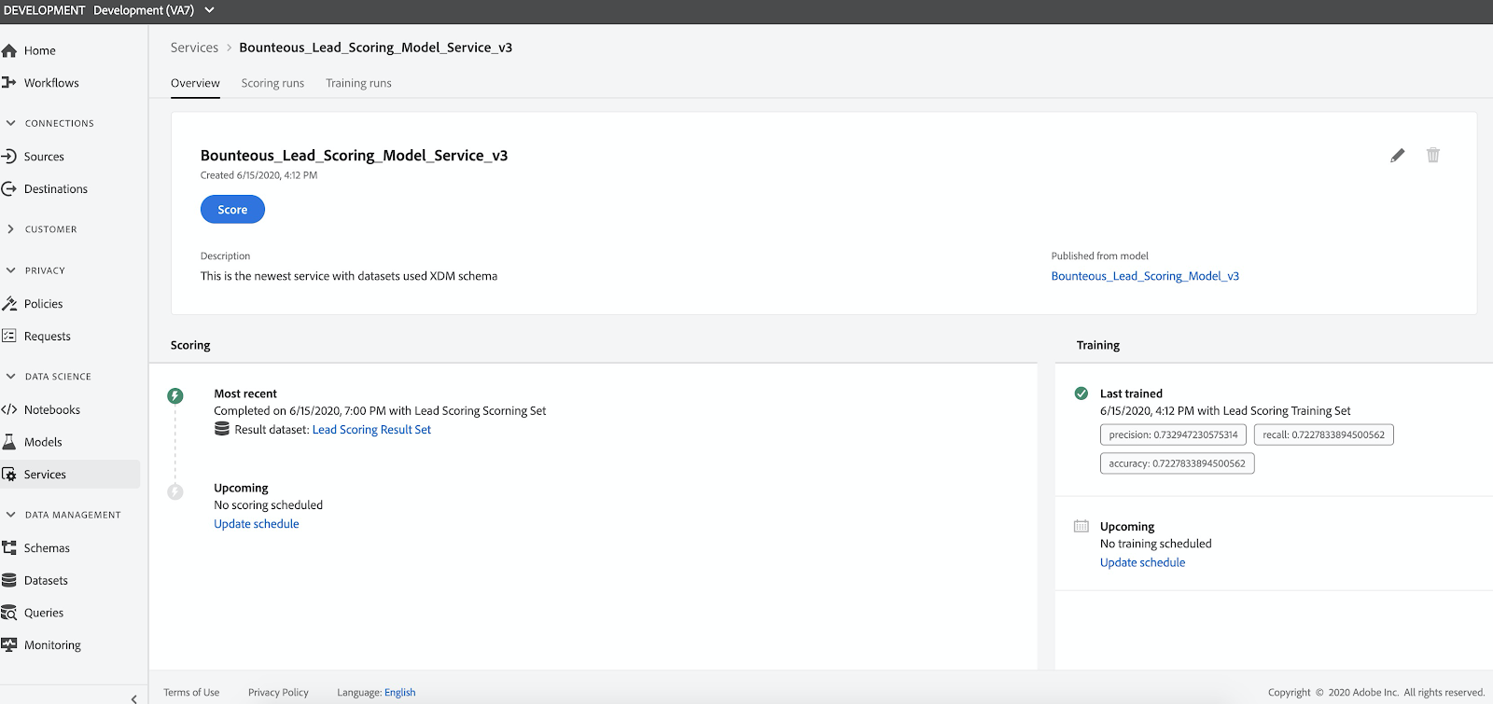Expand the CUSTOMER section
Viewport: 1493px width, 704px height.
point(42,228)
